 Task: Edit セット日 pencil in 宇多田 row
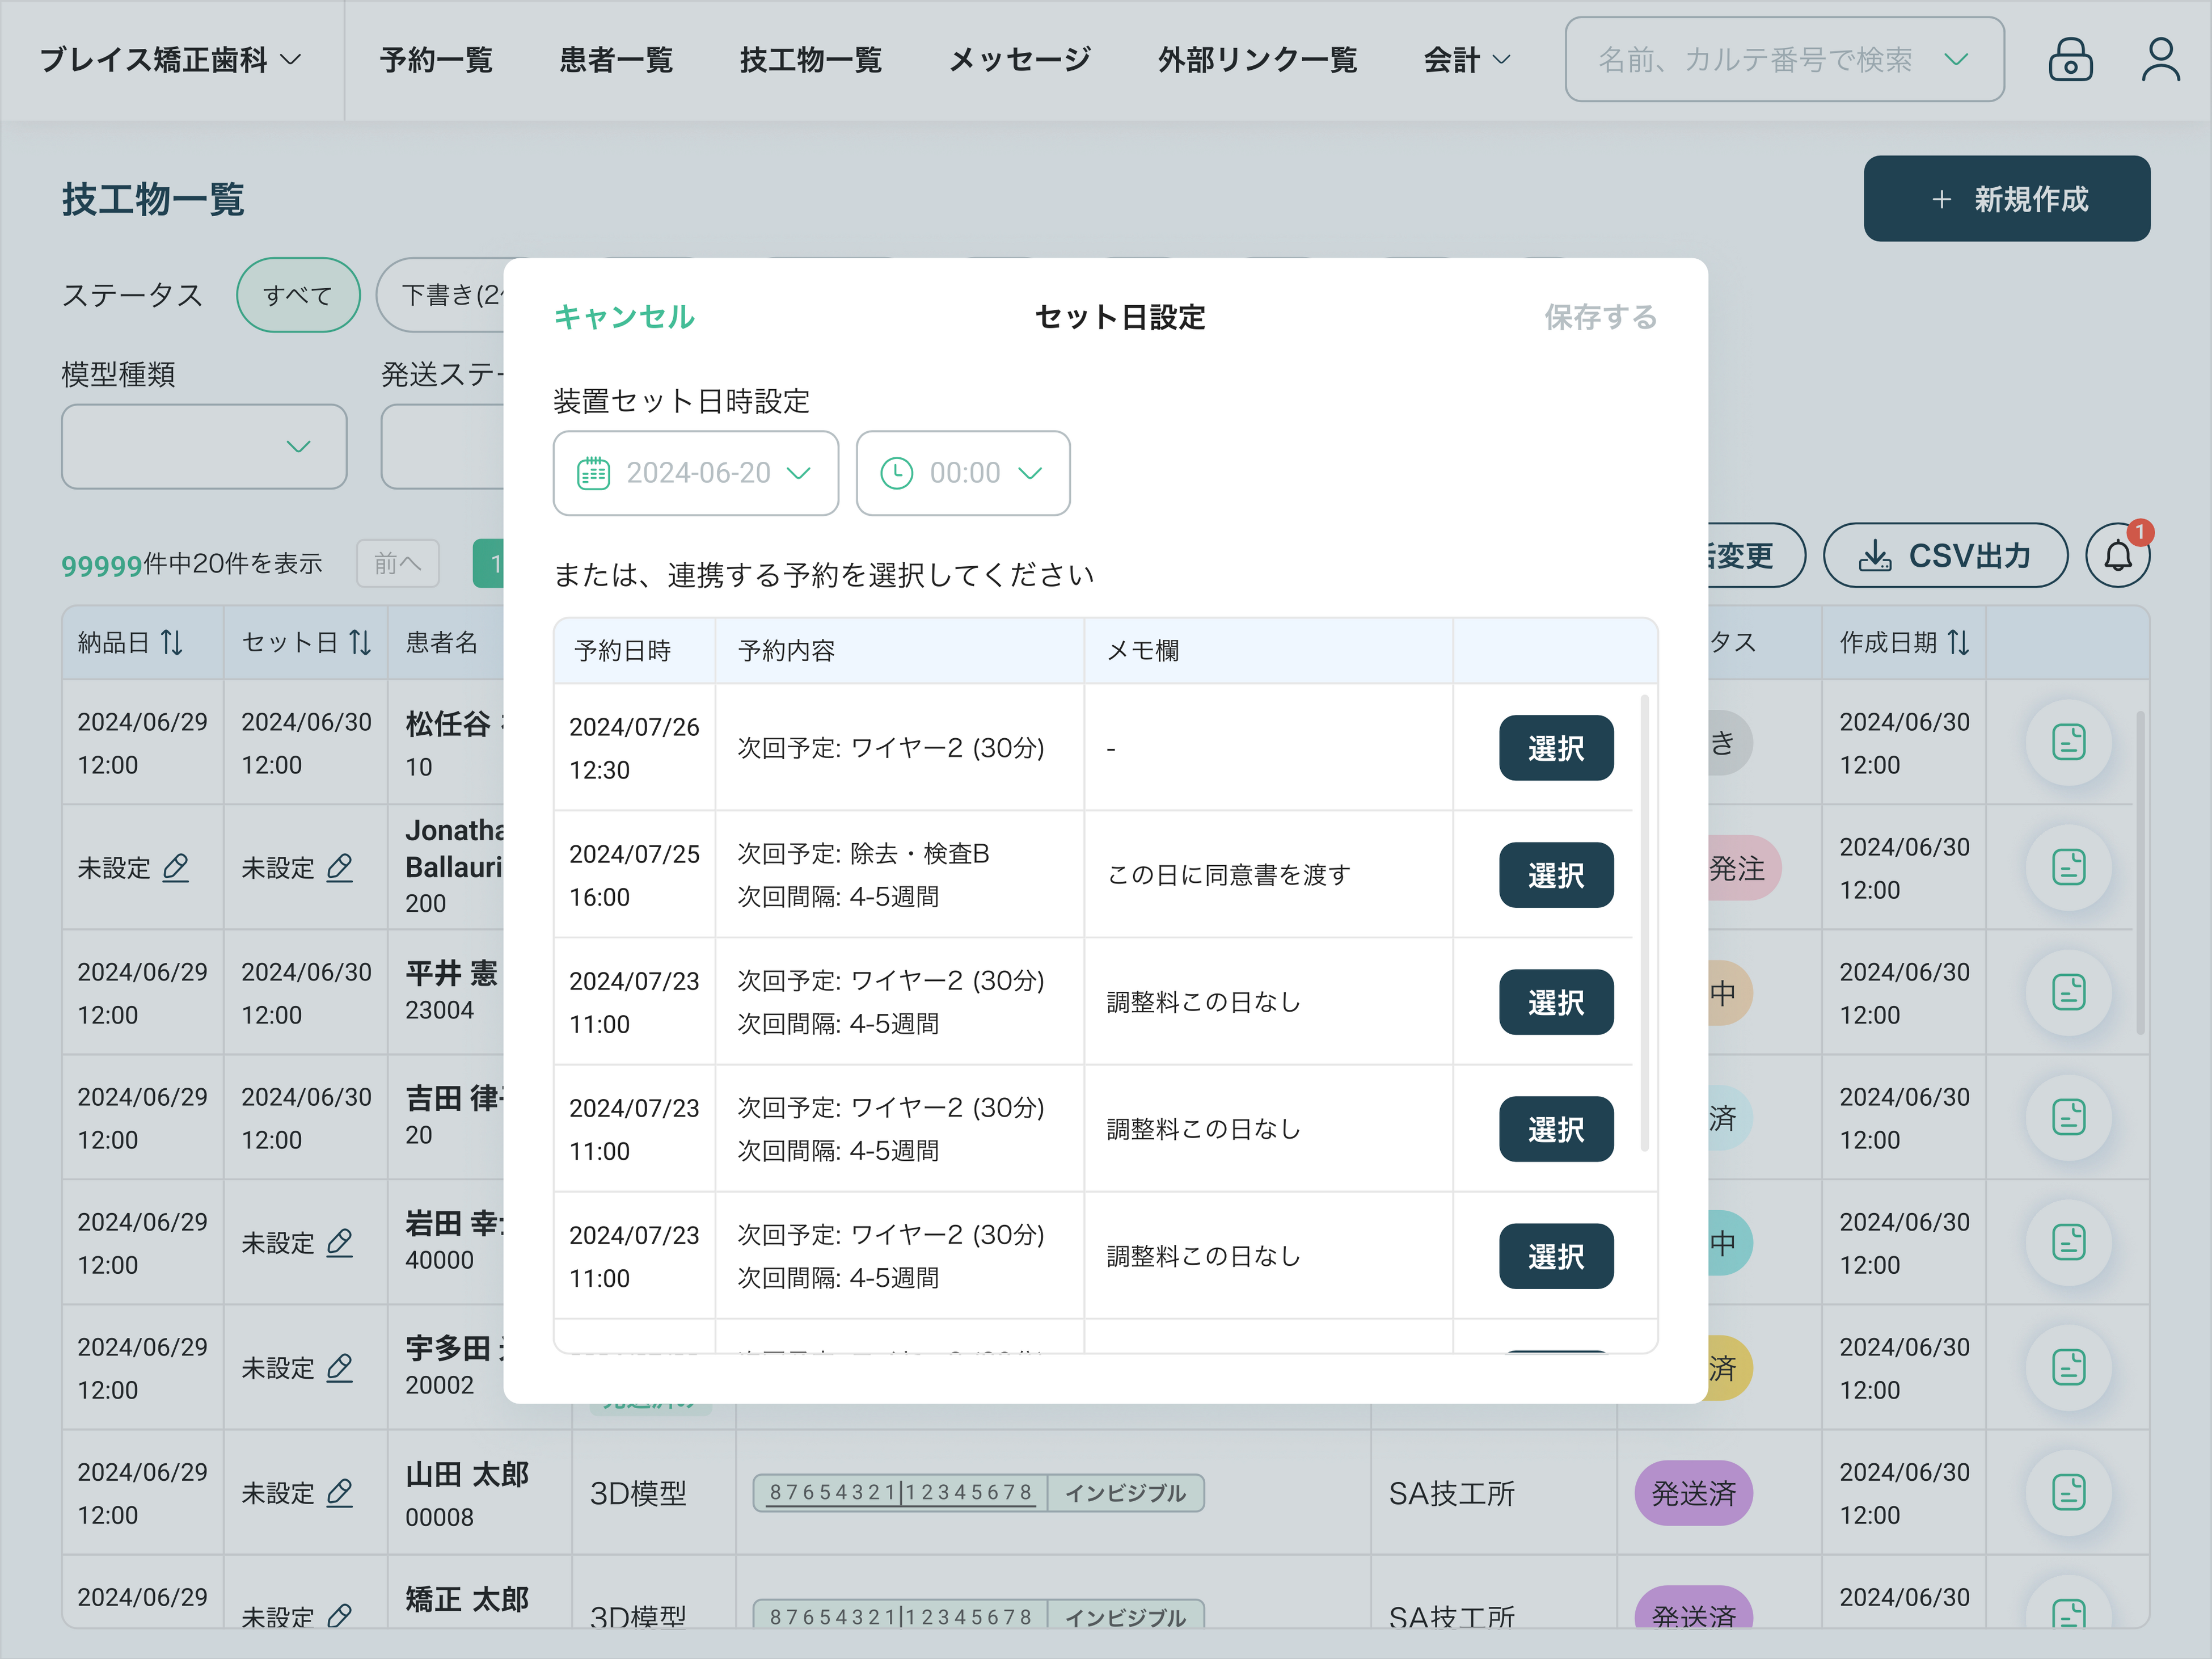[x=340, y=1368]
